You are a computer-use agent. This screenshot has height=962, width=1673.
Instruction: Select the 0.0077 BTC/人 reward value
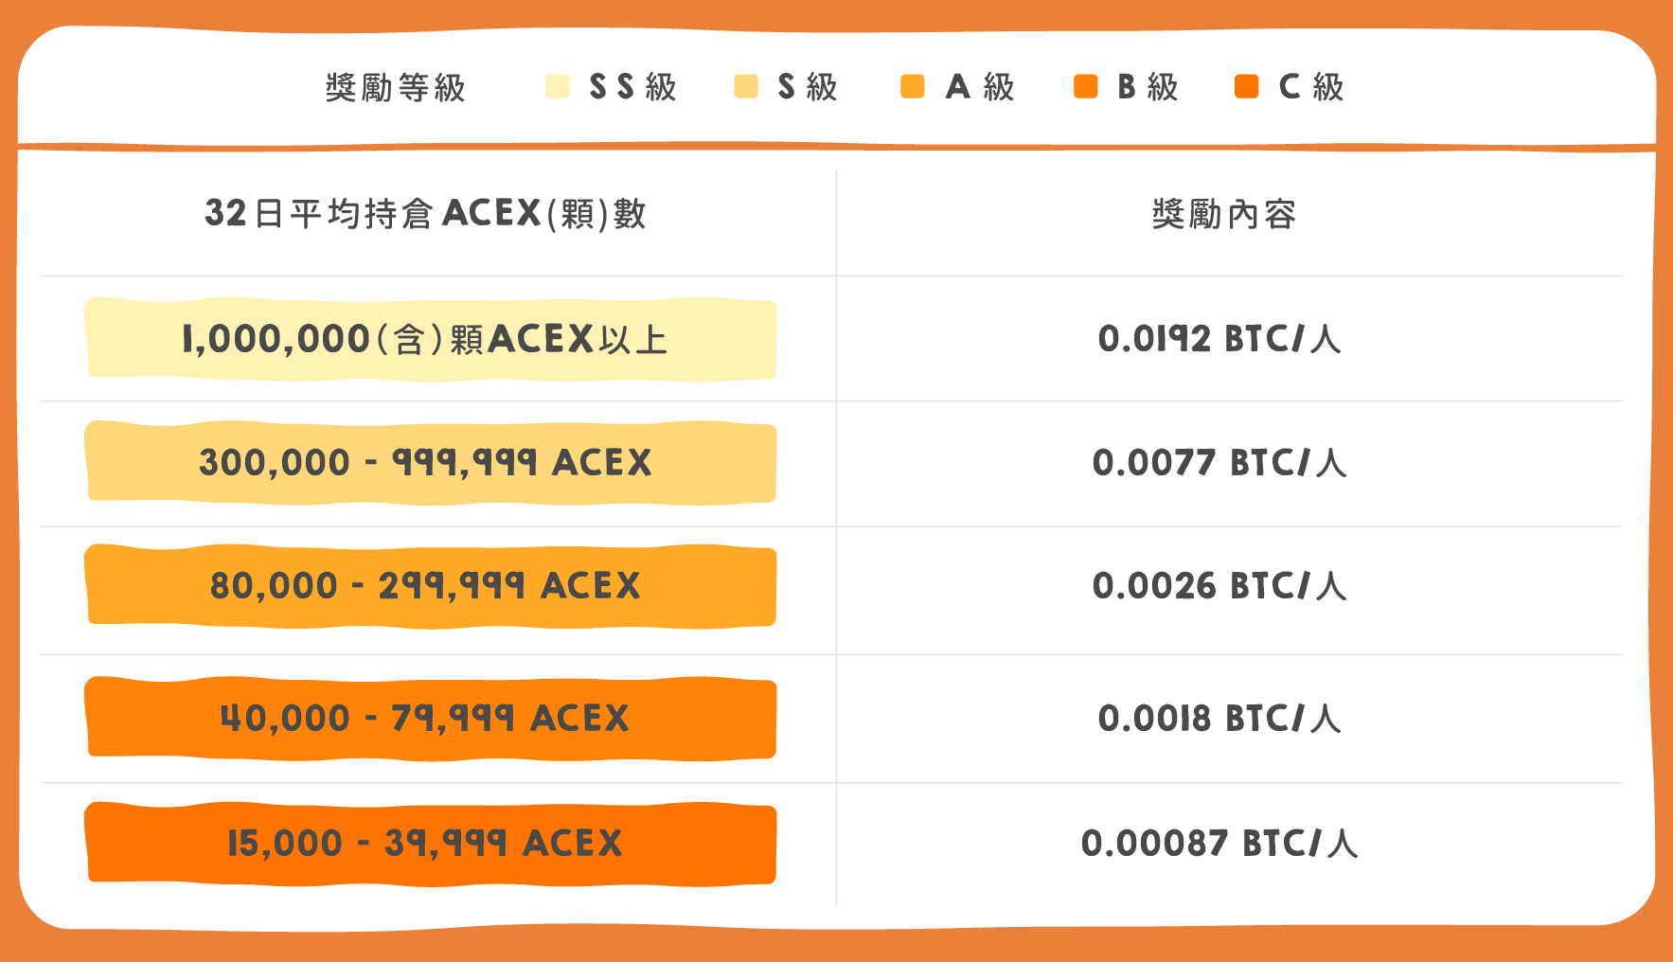tap(1219, 463)
